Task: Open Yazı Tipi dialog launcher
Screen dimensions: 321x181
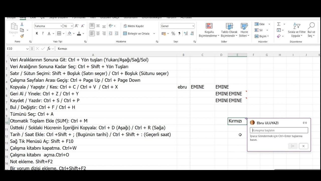Action: (85, 42)
